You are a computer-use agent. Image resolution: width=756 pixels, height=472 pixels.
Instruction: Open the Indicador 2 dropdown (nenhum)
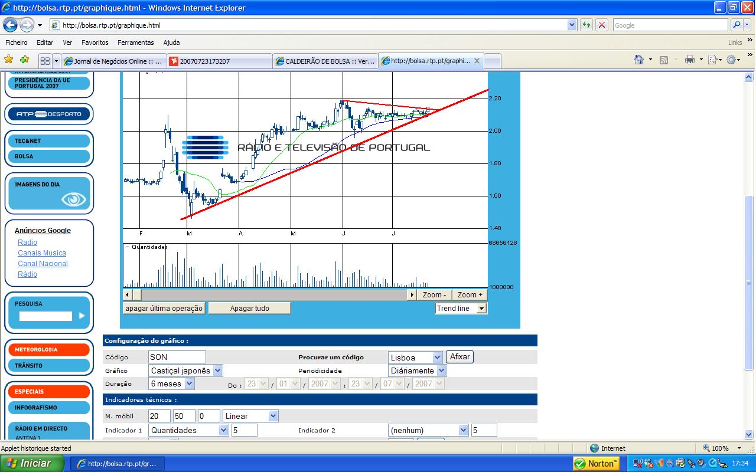tap(463, 430)
